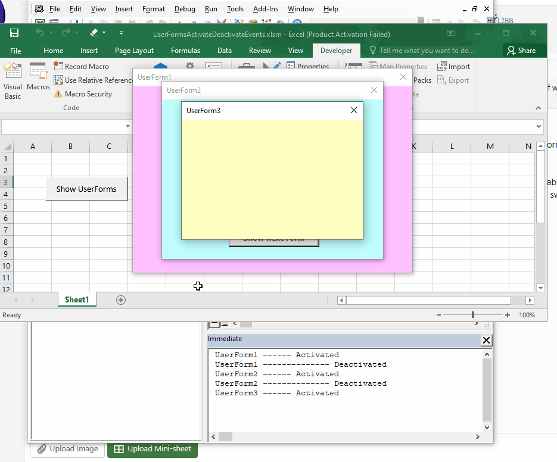This screenshot has width=557, height=462.
Task: Open Customize Quick Access Toolbar dropdown
Action: 122,33
